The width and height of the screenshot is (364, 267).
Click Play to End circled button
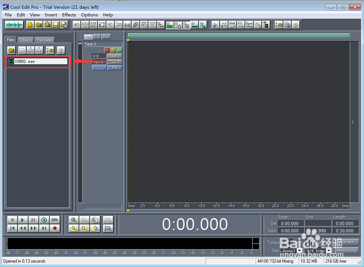click(44, 220)
